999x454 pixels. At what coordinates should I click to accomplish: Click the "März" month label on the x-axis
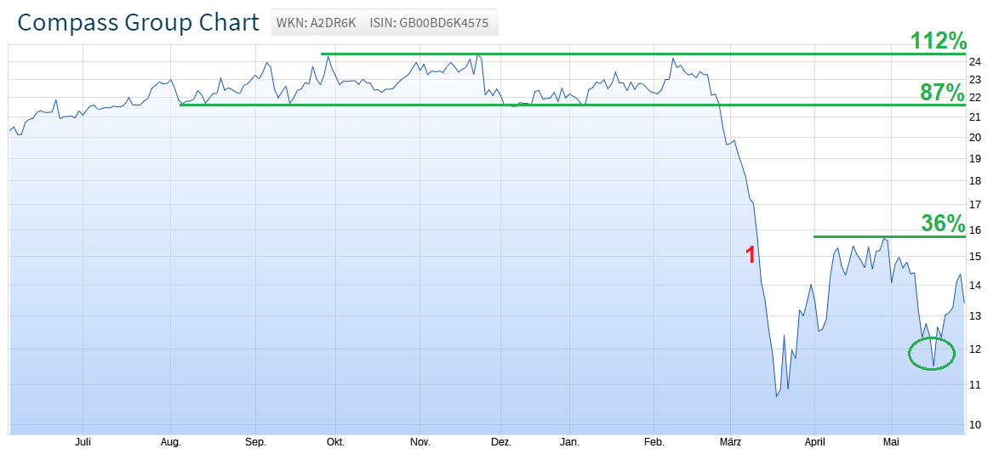(730, 442)
